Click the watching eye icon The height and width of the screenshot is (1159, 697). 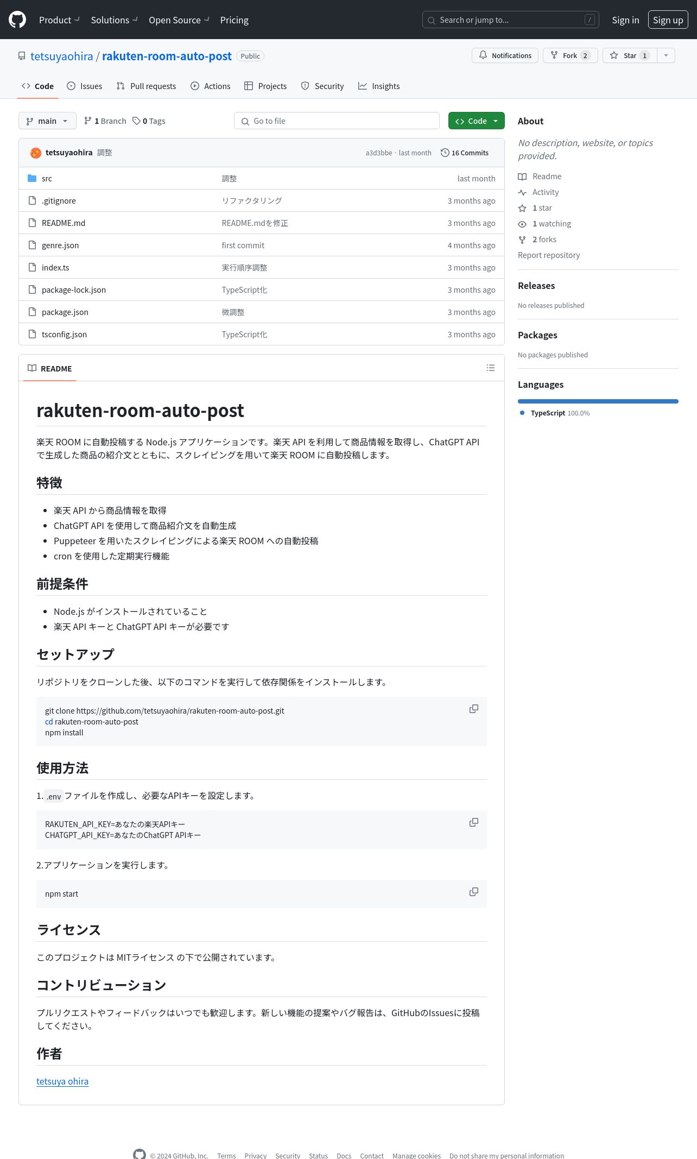(522, 224)
